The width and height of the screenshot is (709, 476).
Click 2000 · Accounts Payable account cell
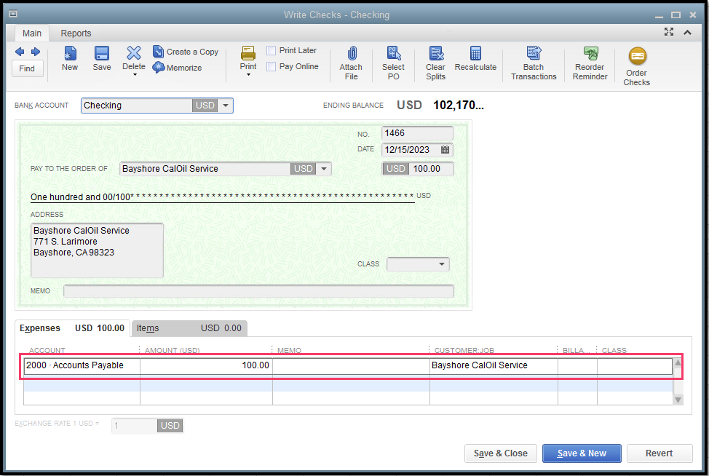(82, 365)
